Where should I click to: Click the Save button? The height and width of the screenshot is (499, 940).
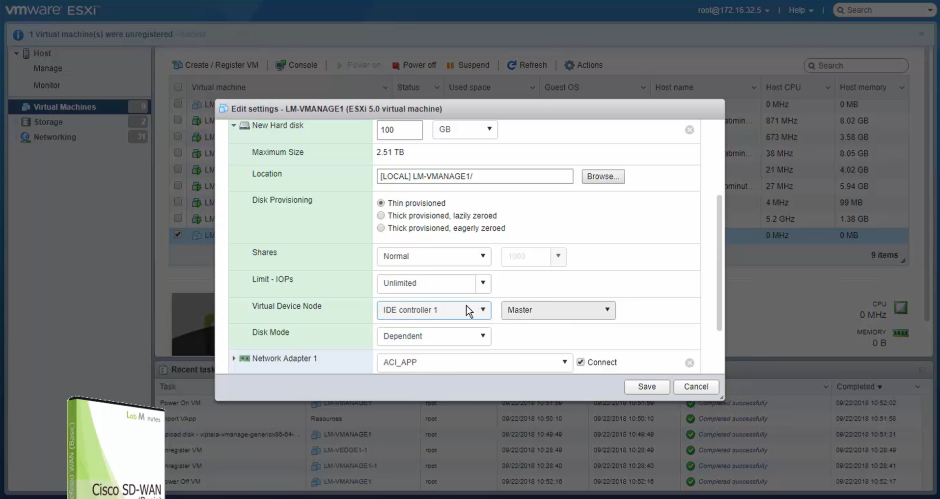646,387
